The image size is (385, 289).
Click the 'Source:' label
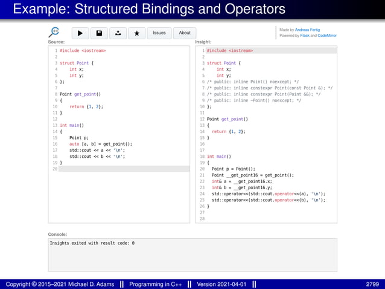click(x=57, y=42)
